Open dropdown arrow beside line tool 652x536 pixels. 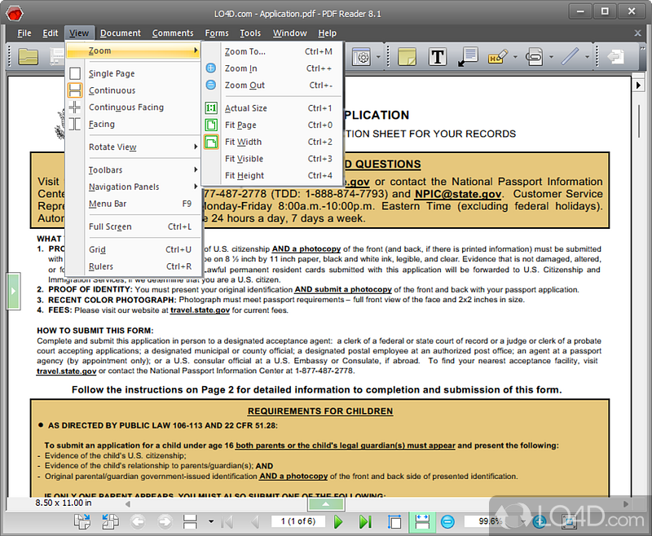click(587, 56)
